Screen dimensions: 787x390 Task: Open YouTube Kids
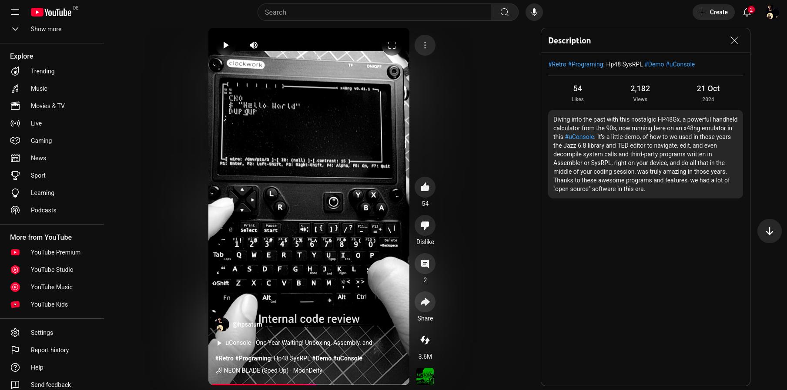point(52,304)
